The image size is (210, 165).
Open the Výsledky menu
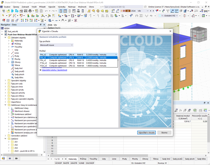(62, 7)
